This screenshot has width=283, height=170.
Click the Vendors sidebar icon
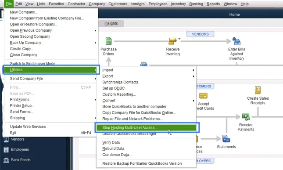coord(6,139)
